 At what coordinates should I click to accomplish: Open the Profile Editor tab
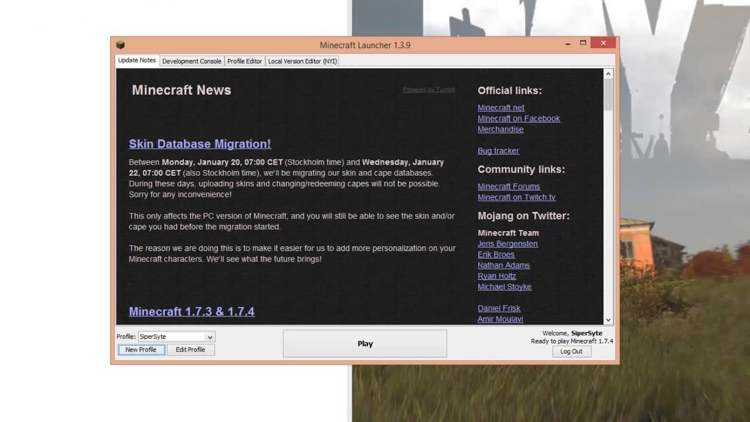(245, 61)
